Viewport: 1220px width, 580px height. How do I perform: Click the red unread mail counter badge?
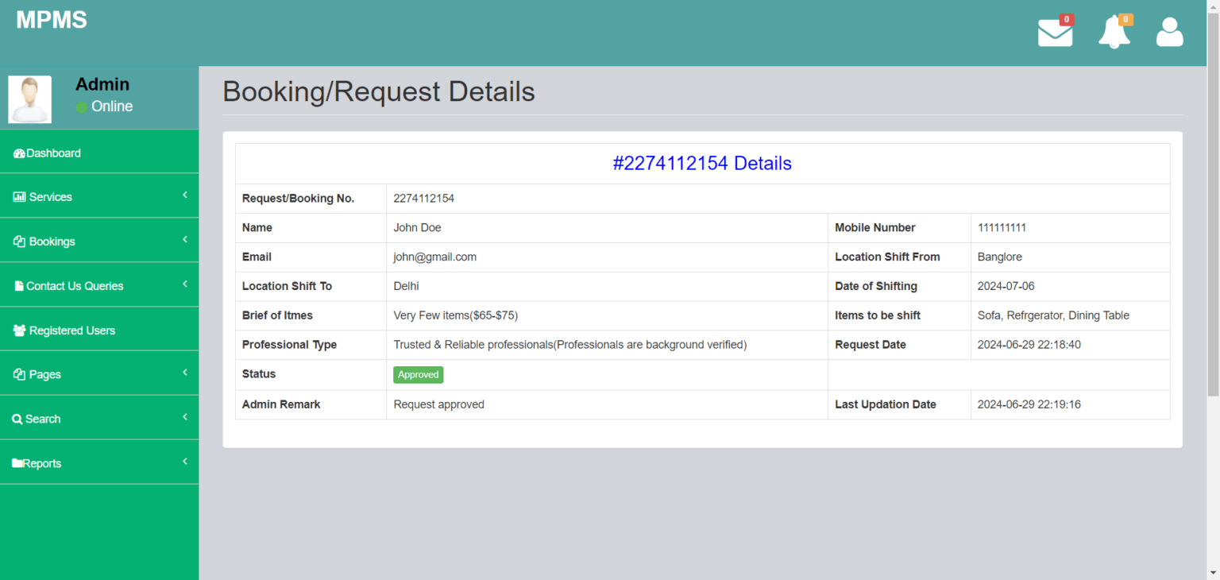pyautogui.click(x=1067, y=18)
